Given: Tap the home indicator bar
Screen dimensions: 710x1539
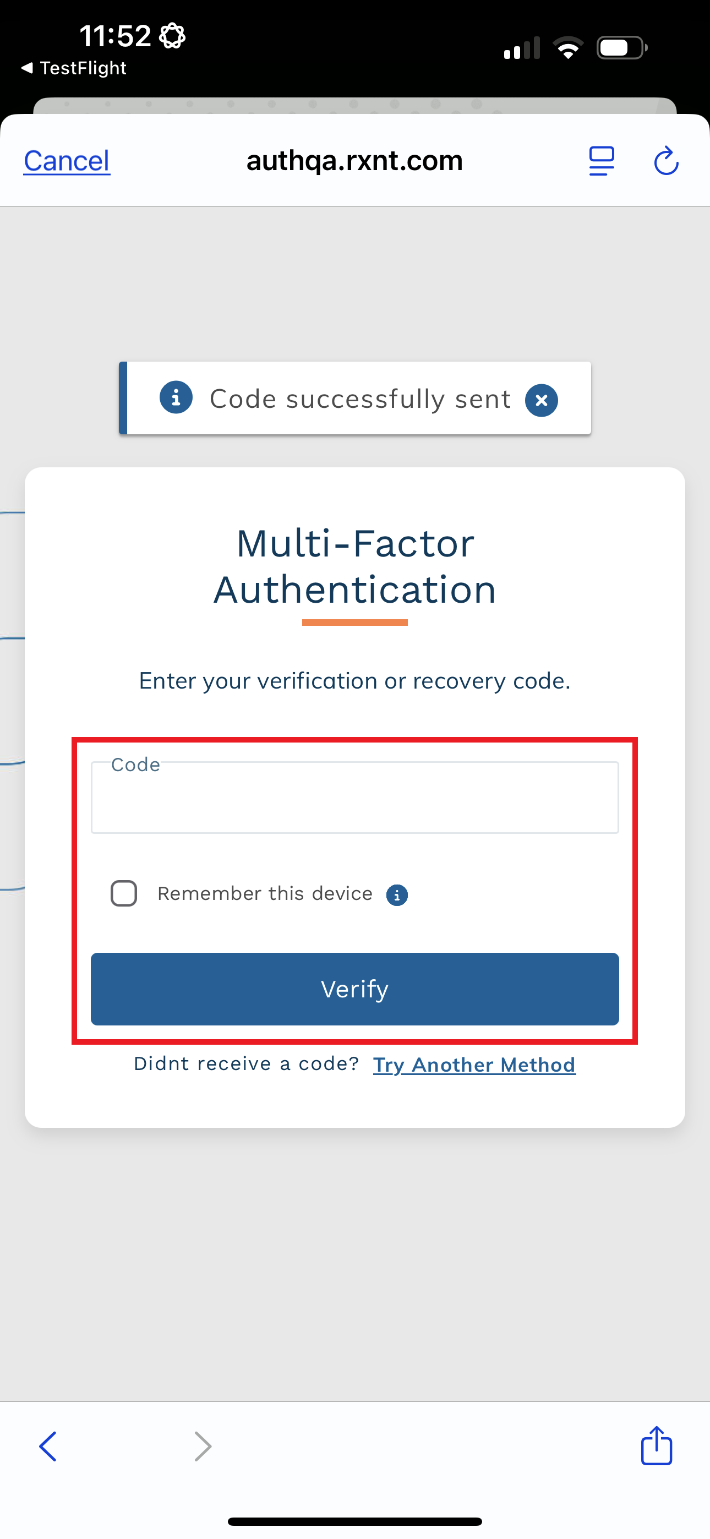Looking at the screenshot, I should coord(354,1521).
